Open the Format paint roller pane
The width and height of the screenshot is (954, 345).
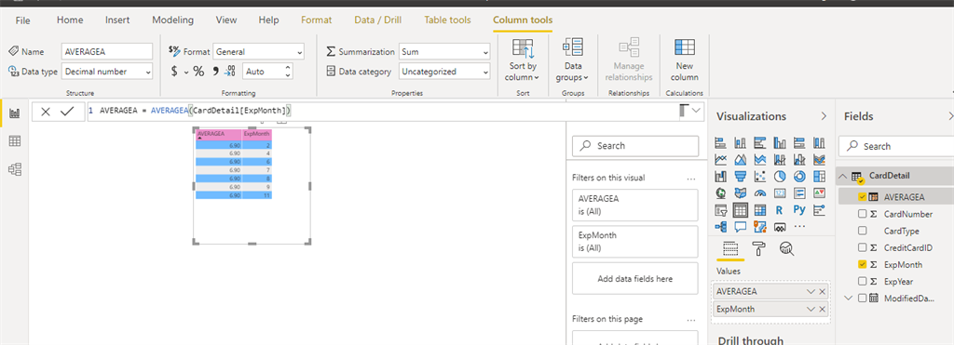point(759,247)
